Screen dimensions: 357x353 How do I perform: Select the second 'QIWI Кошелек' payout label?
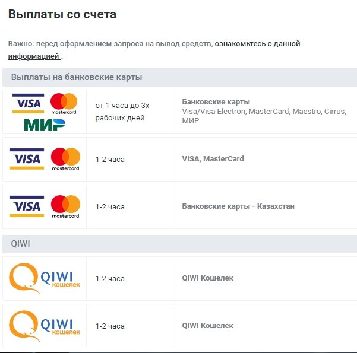[207, 326]
